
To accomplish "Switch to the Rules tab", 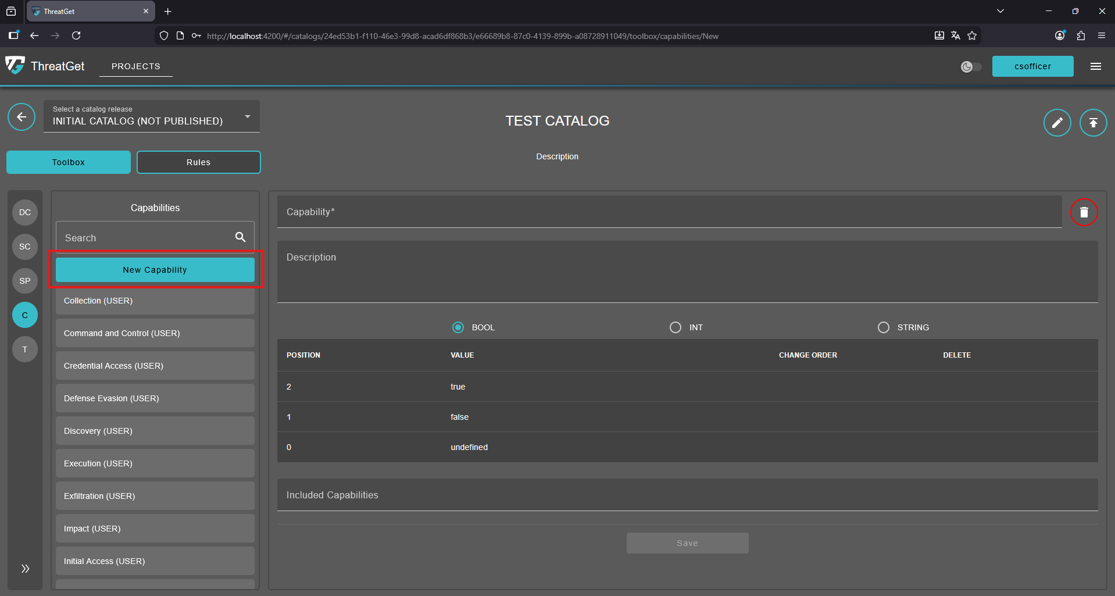I will pos(198,162).
